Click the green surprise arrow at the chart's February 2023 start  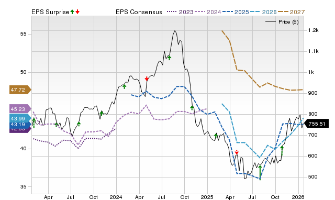coord(33,123)
